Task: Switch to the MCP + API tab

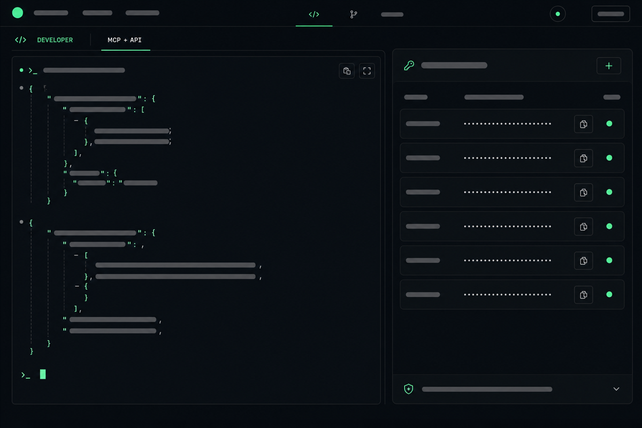Action: (125, 40)
